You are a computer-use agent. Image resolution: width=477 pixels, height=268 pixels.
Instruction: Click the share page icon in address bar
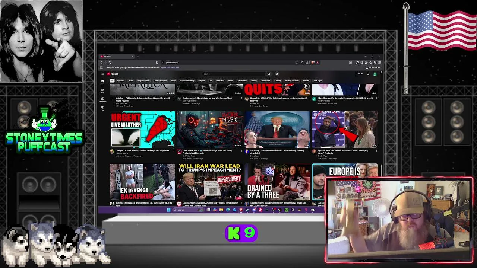click(307, 62)
